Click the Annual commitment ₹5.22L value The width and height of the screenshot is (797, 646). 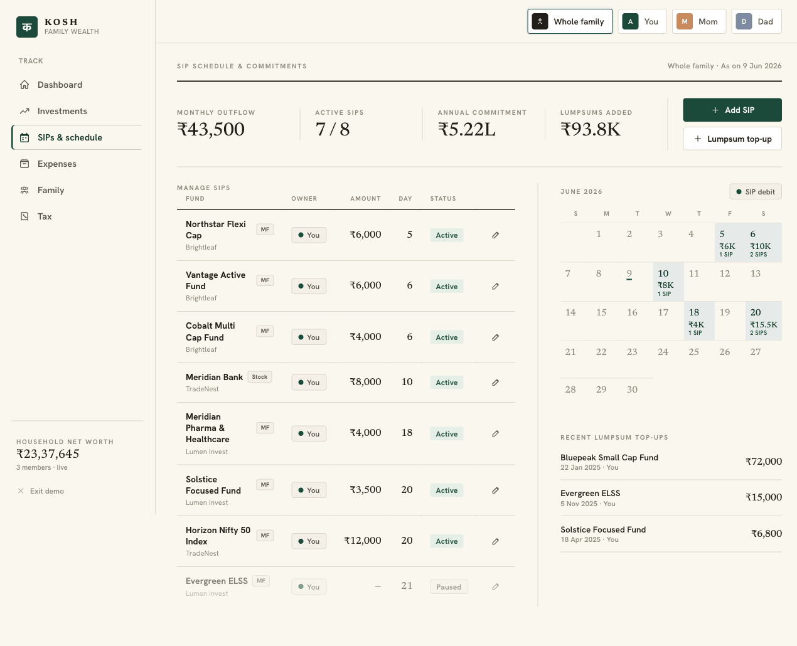(467, 129)
